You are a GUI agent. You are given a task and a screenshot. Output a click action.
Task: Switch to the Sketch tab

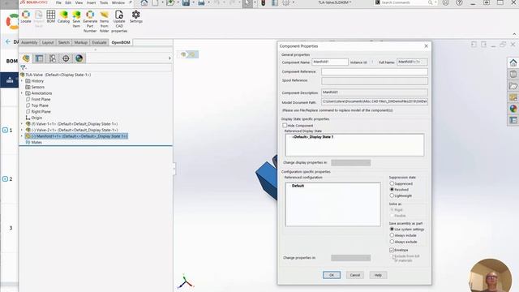click(64, 42)
